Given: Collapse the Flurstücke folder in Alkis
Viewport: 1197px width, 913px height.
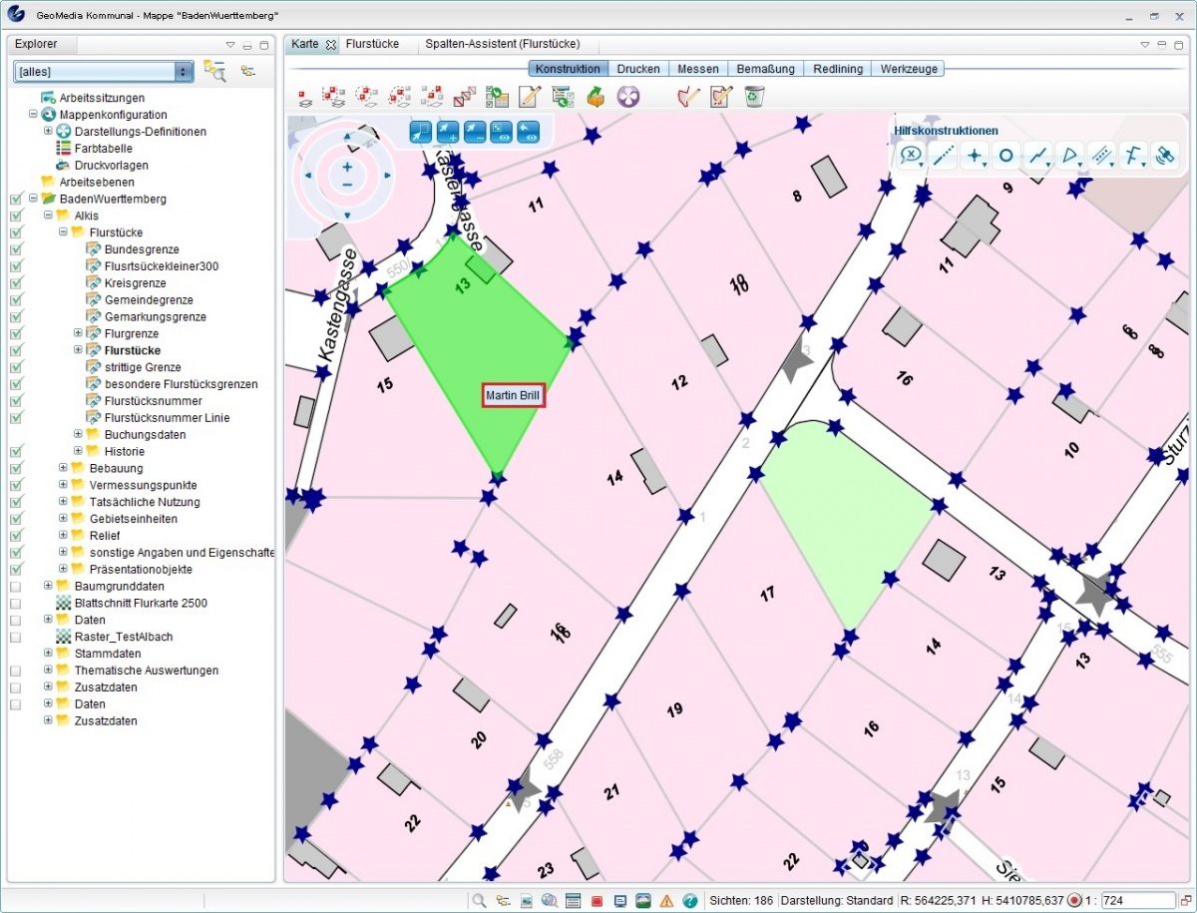Looking at the screenshot, I should (x=63, y=232).
